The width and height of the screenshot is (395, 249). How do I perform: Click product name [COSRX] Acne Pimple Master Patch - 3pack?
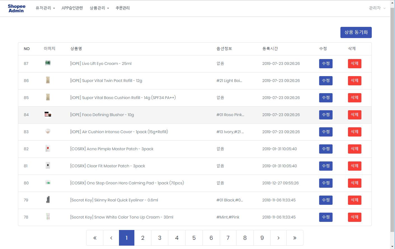(x=112, y=149)
